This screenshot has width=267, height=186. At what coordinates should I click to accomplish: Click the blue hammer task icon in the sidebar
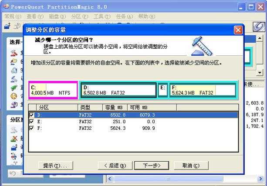click(14, 79)
